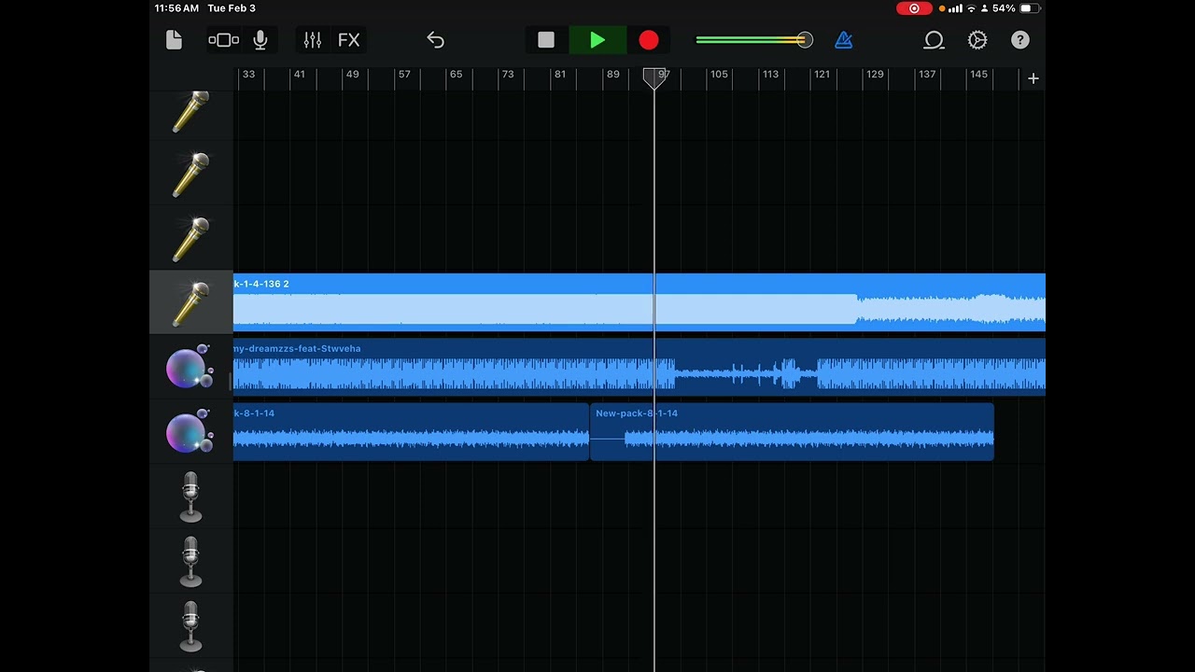Open track controls mixer sliders icon
1195x672 pixels.
313,40
